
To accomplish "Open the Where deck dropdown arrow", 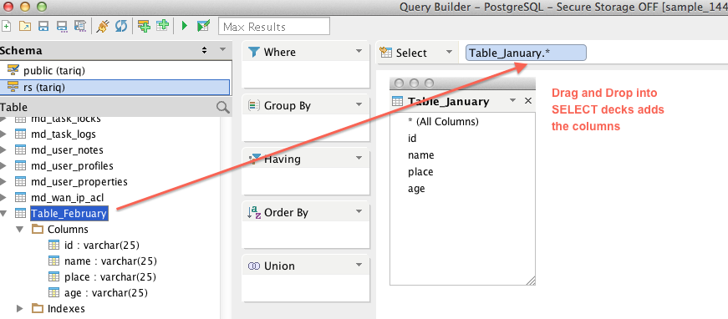I will click(359, 52).
